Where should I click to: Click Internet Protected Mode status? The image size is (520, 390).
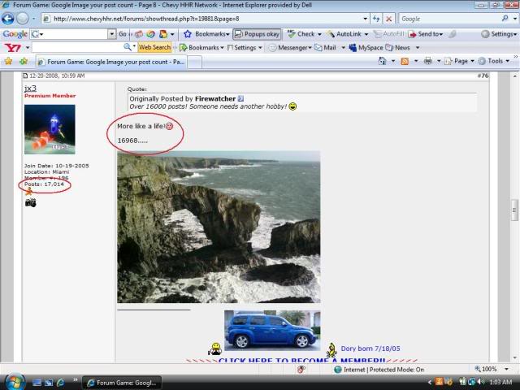tap(379, 370)
